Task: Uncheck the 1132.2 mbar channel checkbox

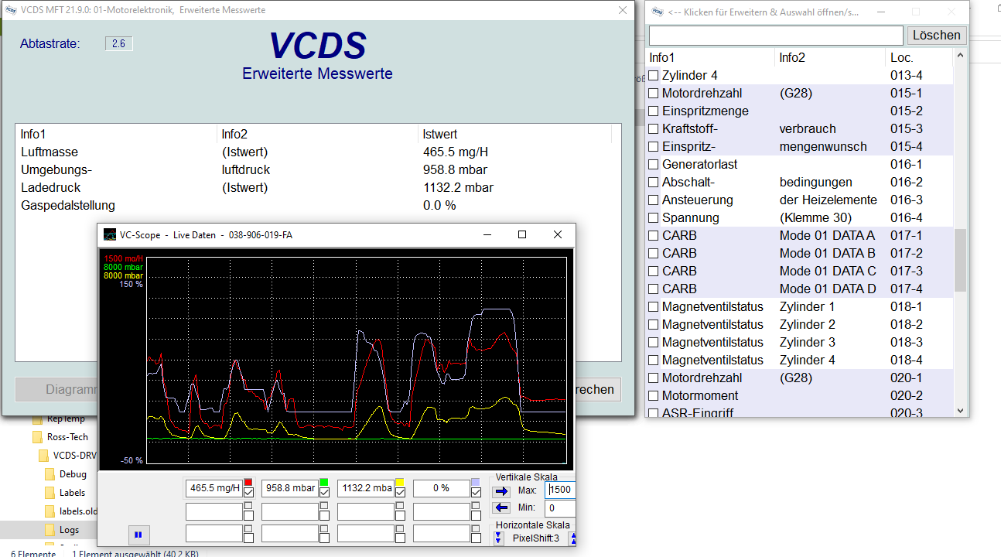Action: (x=400, y=493)
